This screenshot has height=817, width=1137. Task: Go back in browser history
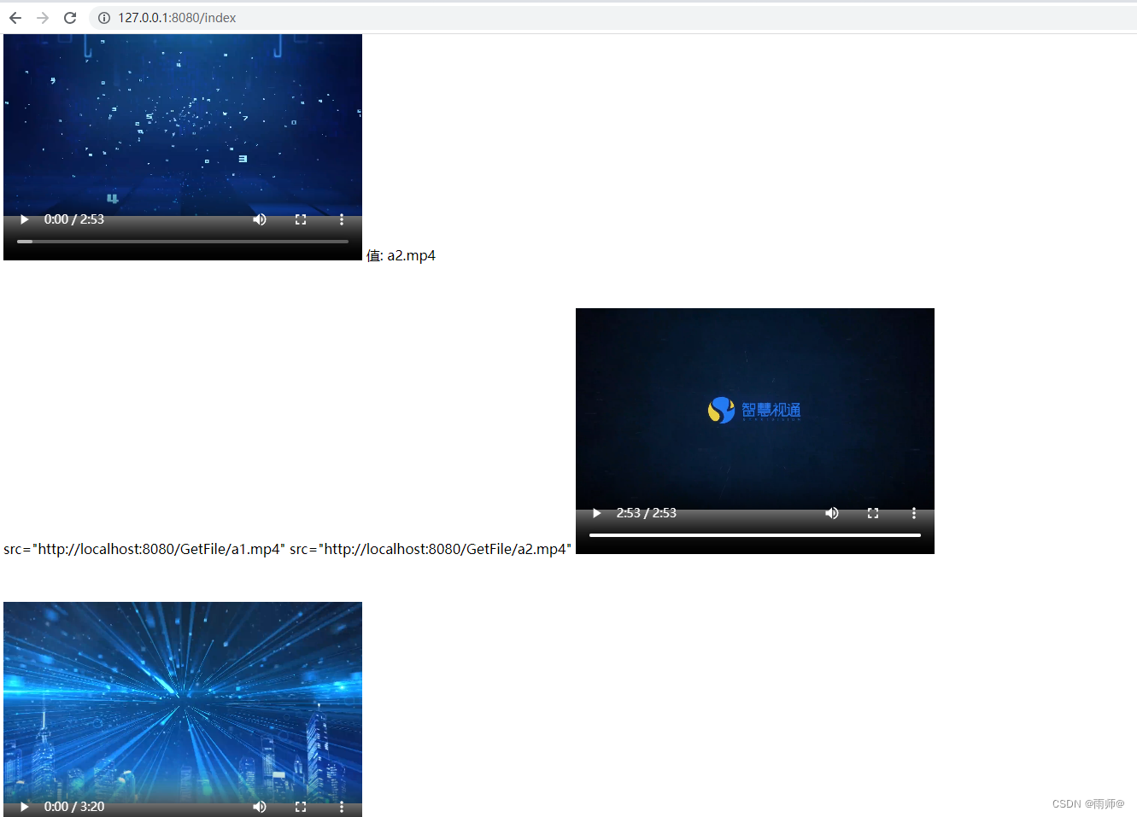15,18
